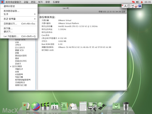Open system preferences hammer and wrench icon
This screenshot has height=114, width=152.
92,106
